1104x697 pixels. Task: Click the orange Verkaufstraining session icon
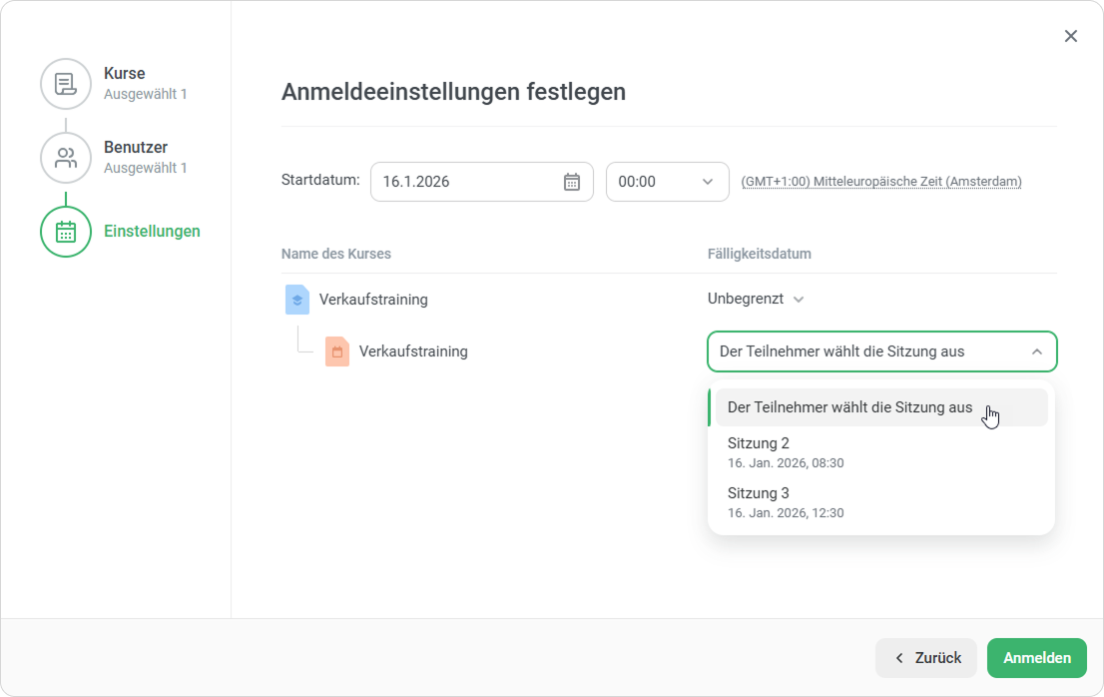tap(337, 351)
